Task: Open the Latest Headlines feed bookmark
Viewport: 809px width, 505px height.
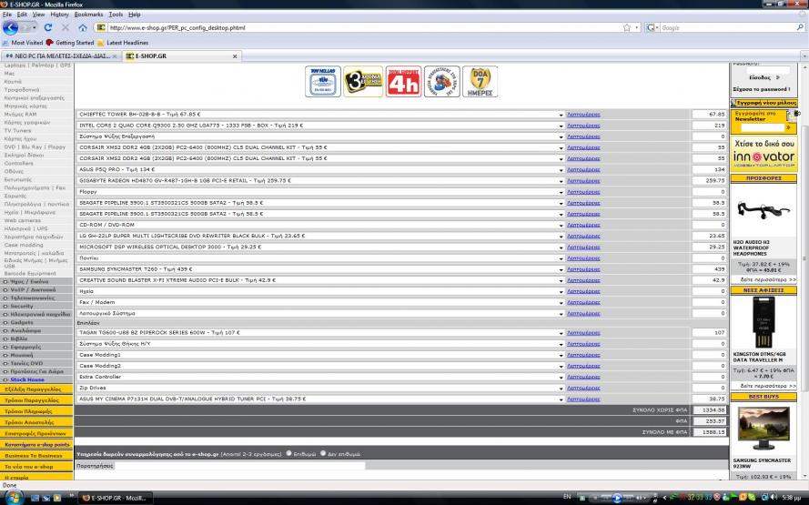Action: [x=123, y=43]
